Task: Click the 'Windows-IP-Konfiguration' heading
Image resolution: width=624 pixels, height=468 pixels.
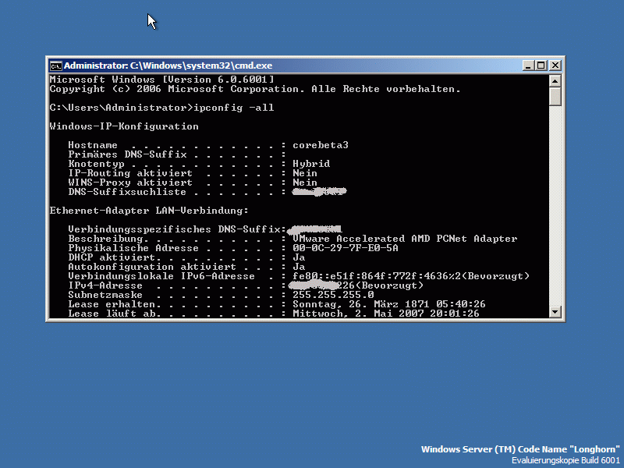Action: click(x=124, y=126)
